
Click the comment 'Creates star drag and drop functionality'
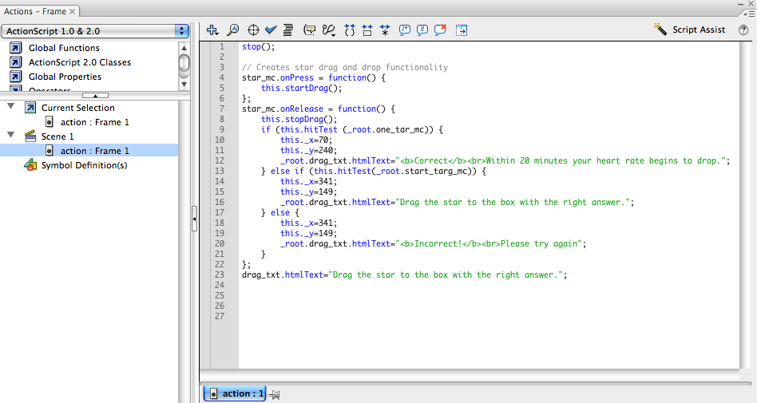[345, 67]
